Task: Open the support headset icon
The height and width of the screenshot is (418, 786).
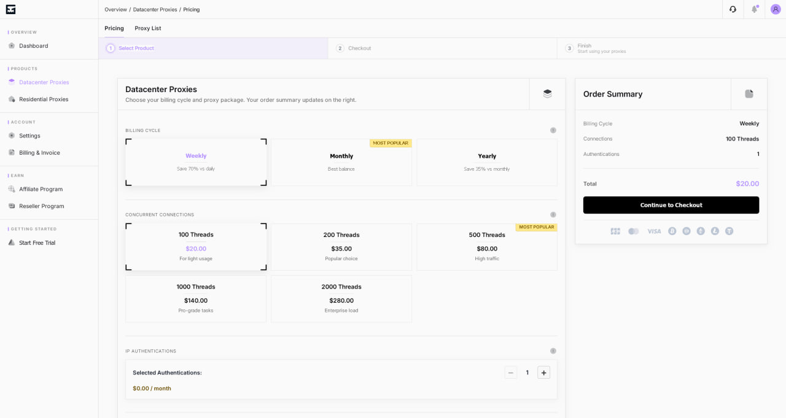Action: point(733,9)
